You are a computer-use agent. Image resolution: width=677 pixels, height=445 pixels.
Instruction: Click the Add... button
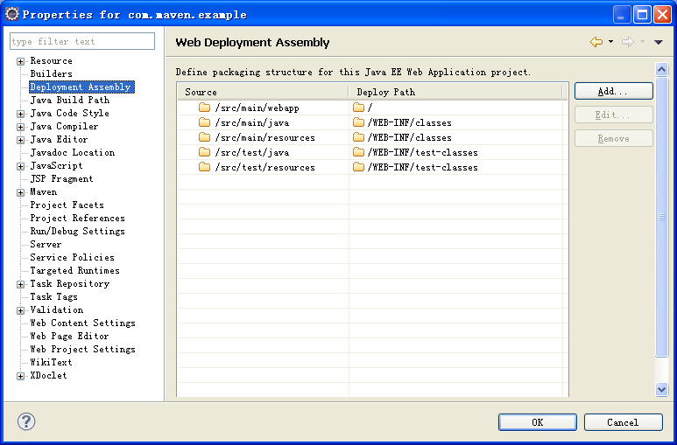613,92
